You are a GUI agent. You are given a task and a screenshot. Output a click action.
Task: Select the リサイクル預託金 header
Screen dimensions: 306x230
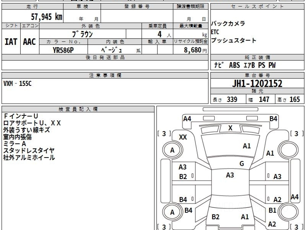[191, 41]
